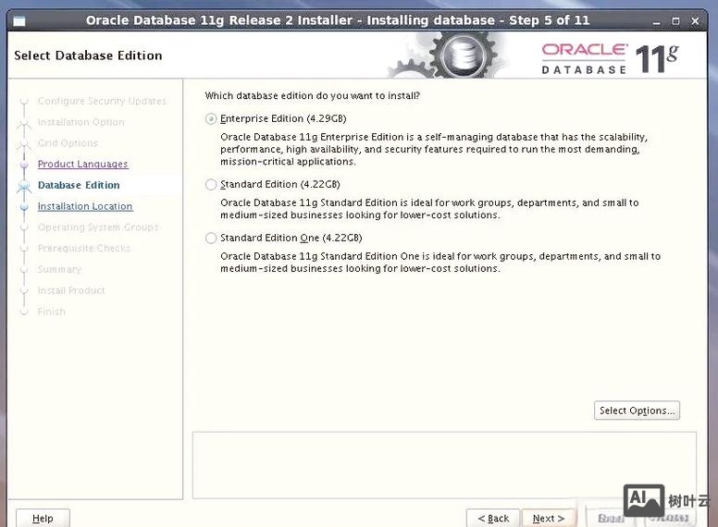Click empty message area box

pyautogui.click(x=444, y=465)
